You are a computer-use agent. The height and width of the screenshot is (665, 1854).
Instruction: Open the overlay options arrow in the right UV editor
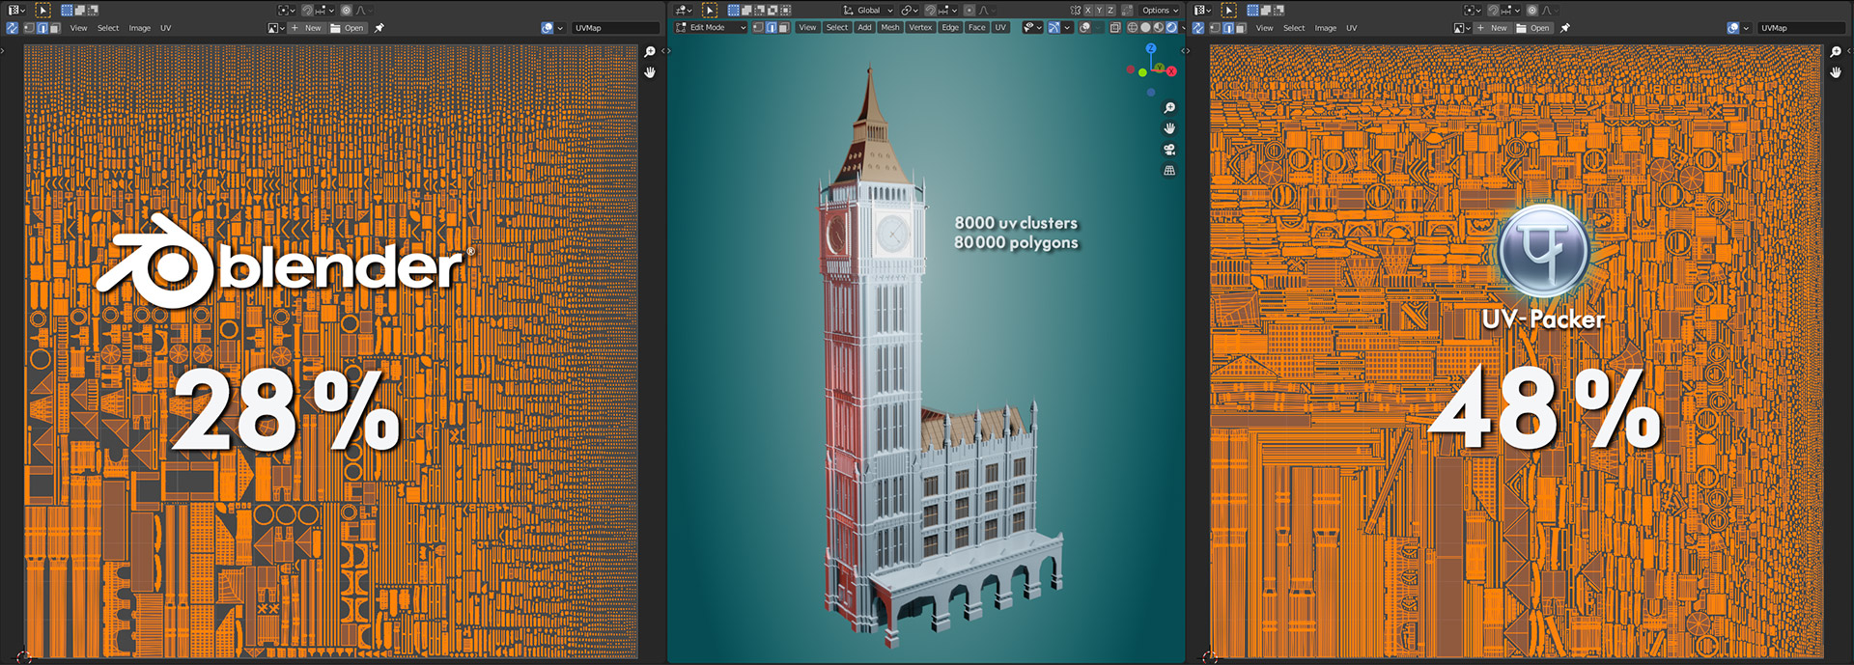pyautogui.click(x=1746, y=28)
